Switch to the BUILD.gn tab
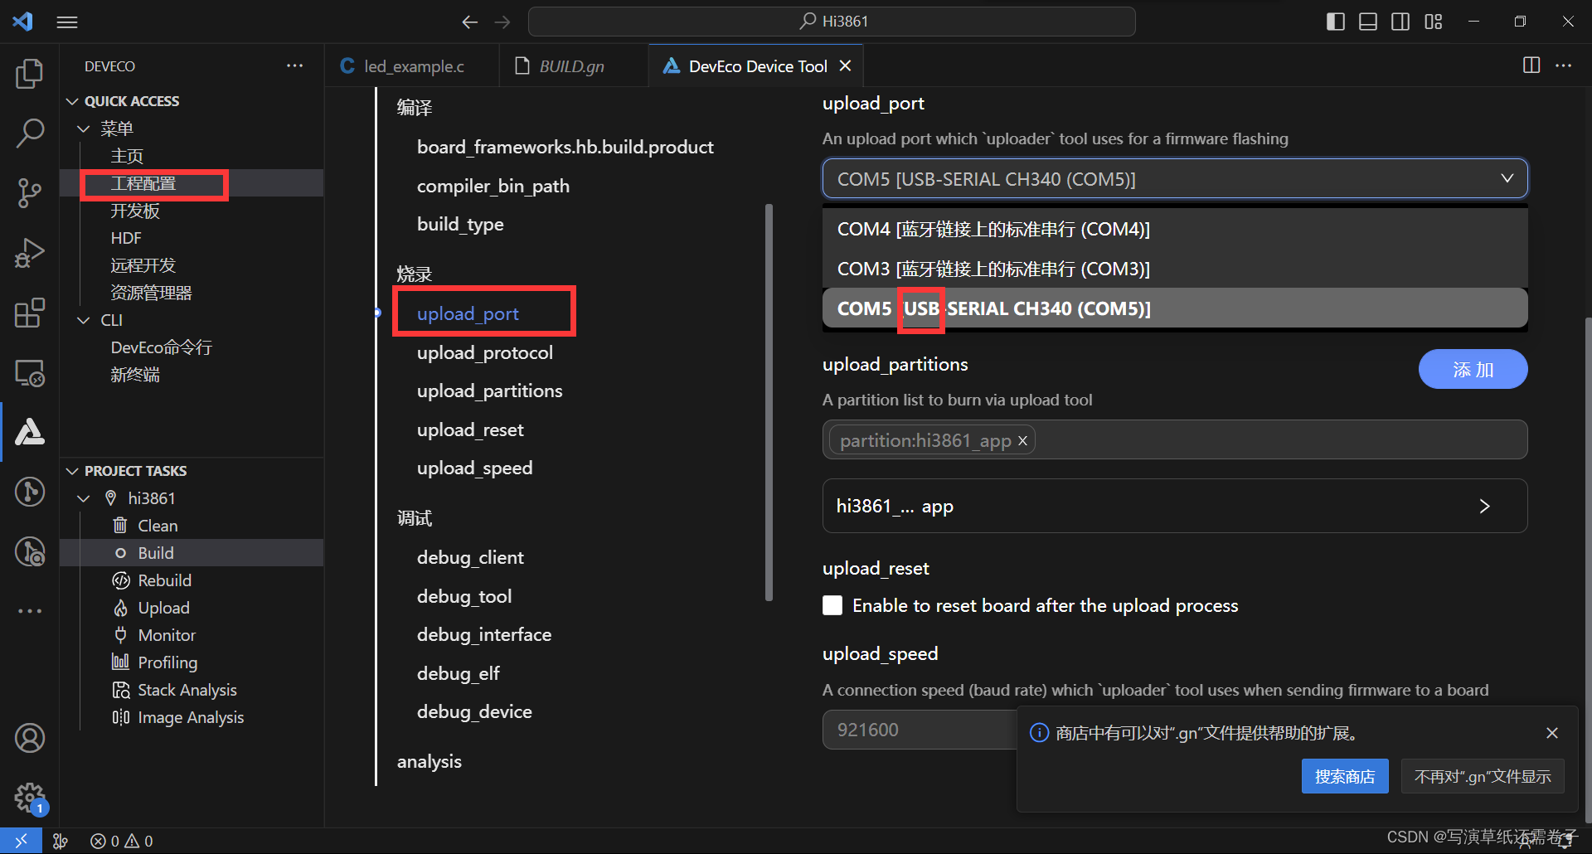This screenshot has width=1592, height=854. [571, 66]
